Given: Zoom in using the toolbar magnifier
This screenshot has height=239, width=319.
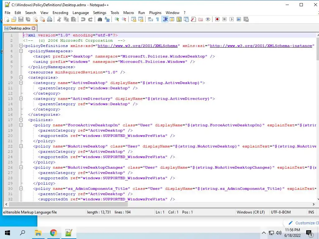Looking at the screenshot, I should pyautogui.click(x=117, y=19).
